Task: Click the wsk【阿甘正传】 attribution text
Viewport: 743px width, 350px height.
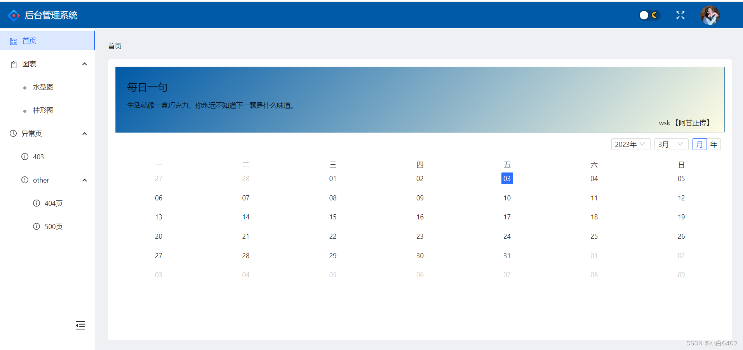Action: 686,123
